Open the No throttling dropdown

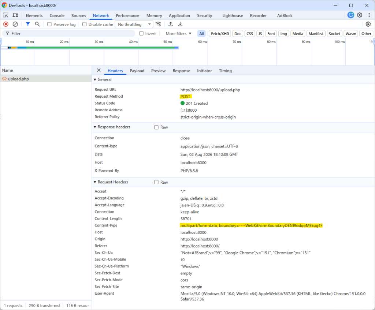click(134, 25)
